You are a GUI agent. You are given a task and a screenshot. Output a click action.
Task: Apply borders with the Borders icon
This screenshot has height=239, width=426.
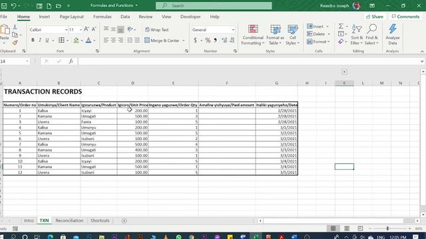61,40
